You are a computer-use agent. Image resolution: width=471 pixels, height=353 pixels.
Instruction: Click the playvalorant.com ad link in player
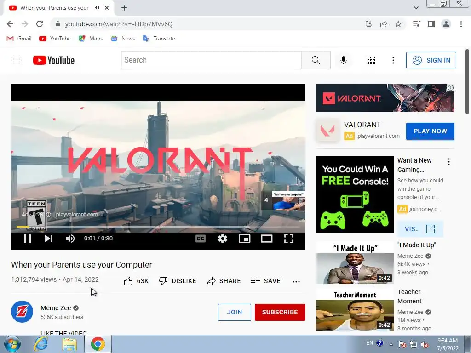pyautogui.click(x=80, y=215)
